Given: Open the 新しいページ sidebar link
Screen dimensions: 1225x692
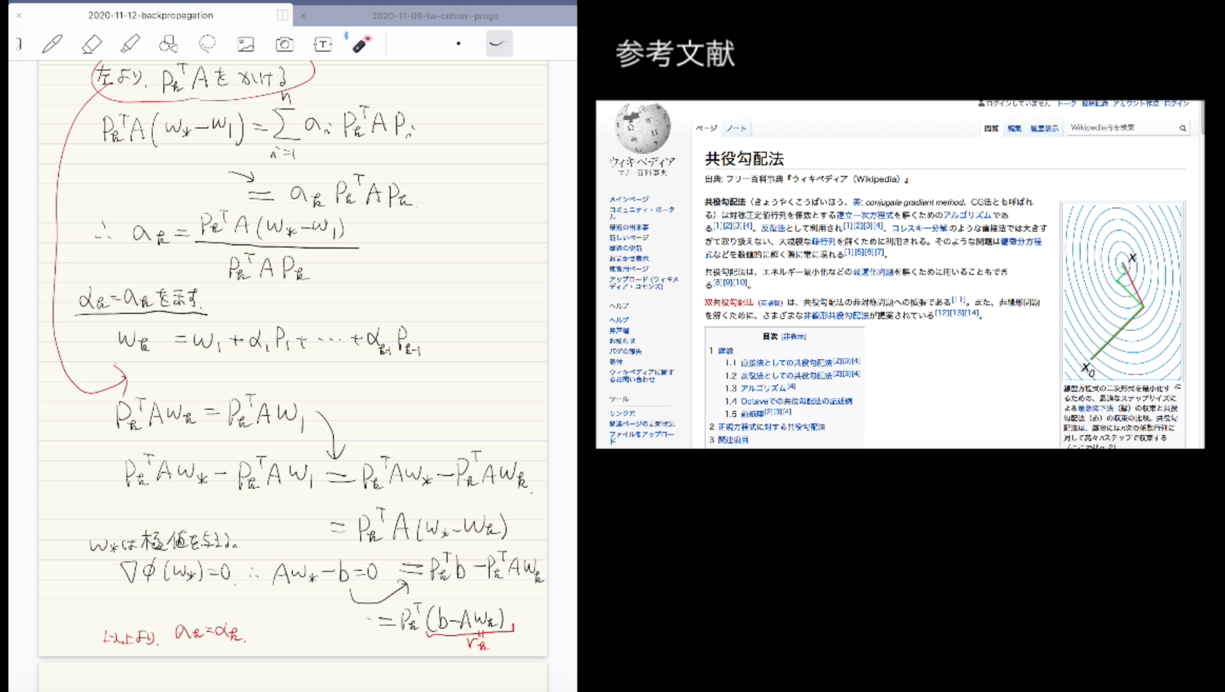Looking at the screenshot, I should tap(629, 238).
